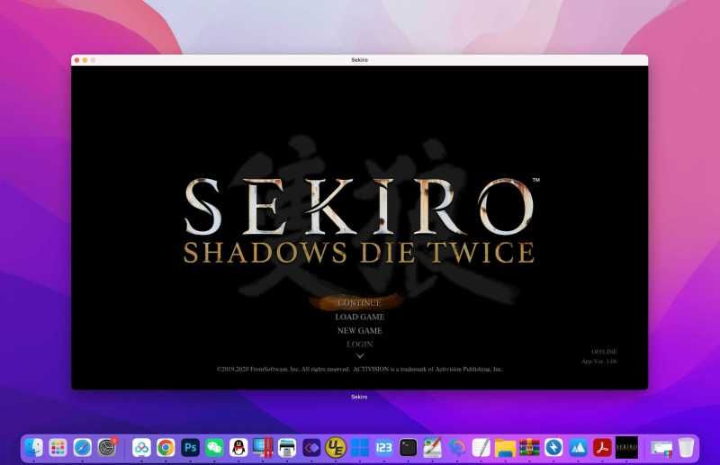Open Launchpad in the dock
This screenshot has width=720, height=465.
(58, 448)
